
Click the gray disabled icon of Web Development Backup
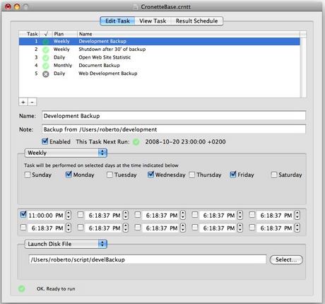[46, 74]
